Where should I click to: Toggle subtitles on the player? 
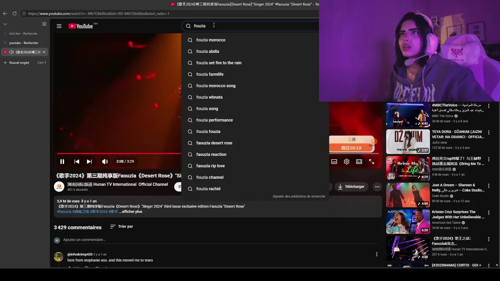tap(334, 162)
